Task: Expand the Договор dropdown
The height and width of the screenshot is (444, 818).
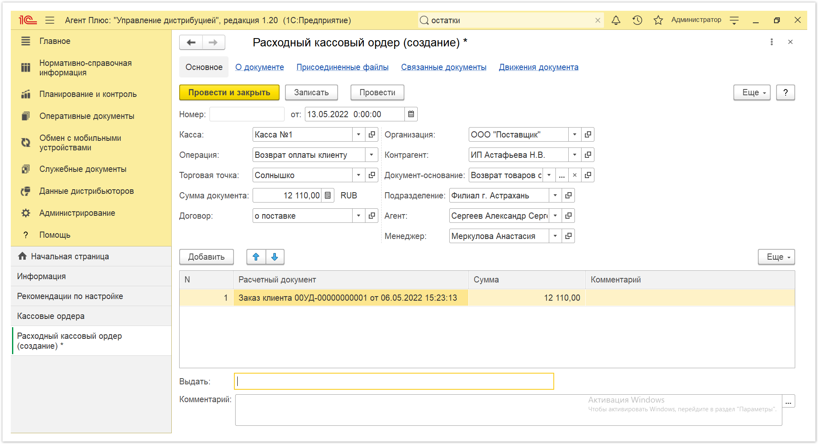Action: click(358, 216)
